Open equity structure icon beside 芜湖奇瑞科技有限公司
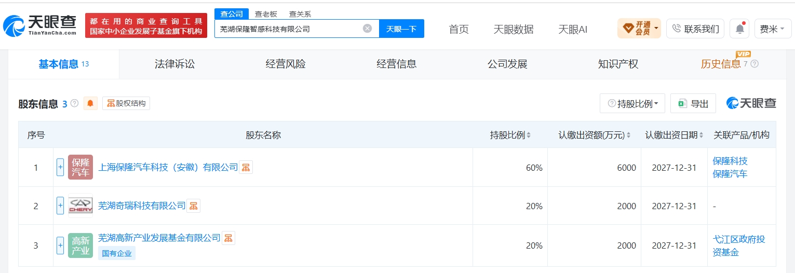The height and width of the screenshot is (273, 795). tap(193, 206)
